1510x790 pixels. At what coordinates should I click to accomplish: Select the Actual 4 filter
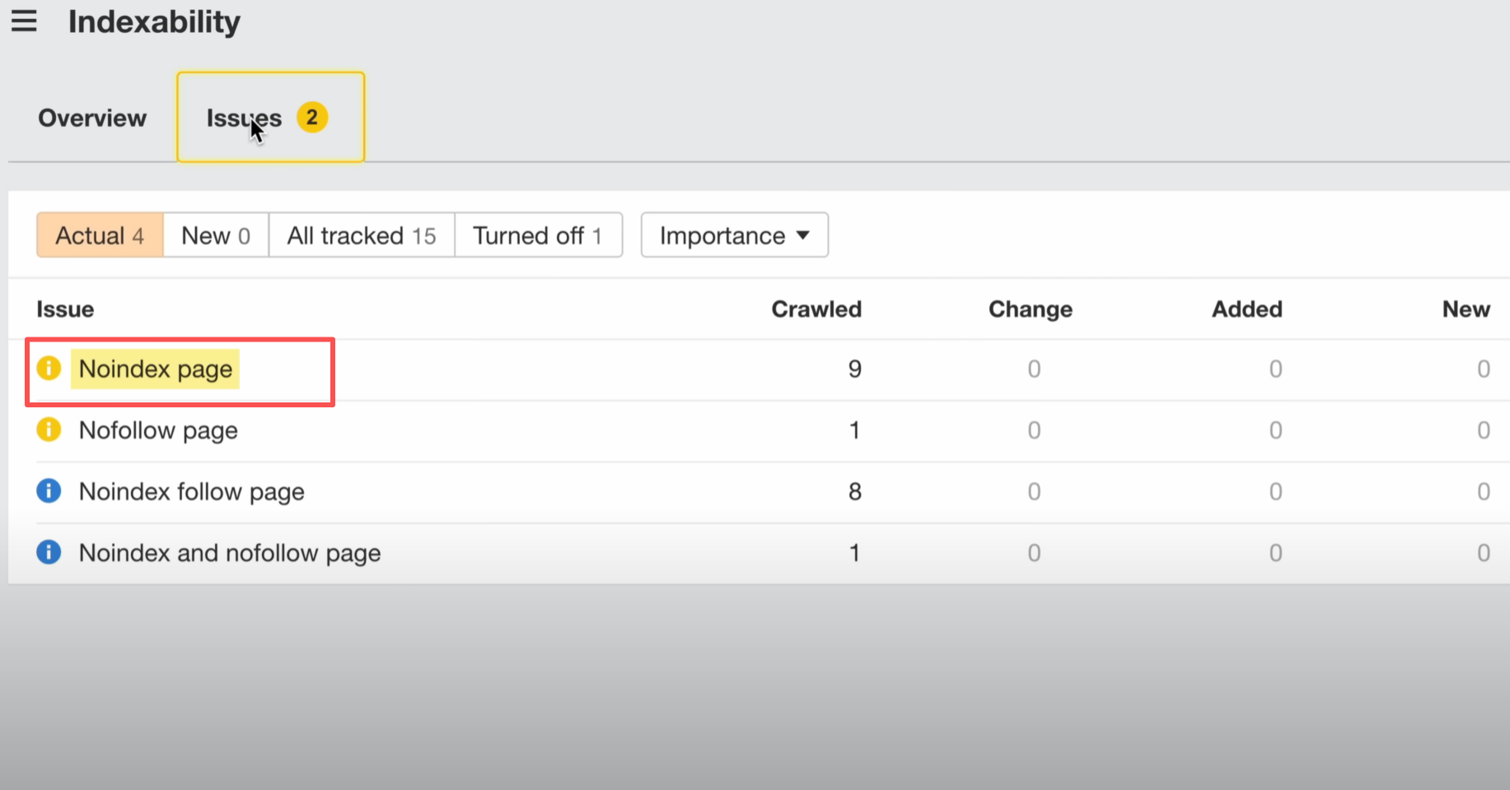tap(100, 236)
